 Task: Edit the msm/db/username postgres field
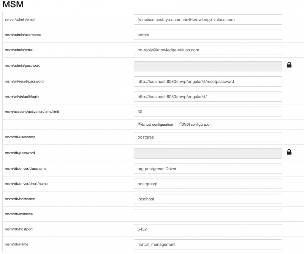point(208,137)
